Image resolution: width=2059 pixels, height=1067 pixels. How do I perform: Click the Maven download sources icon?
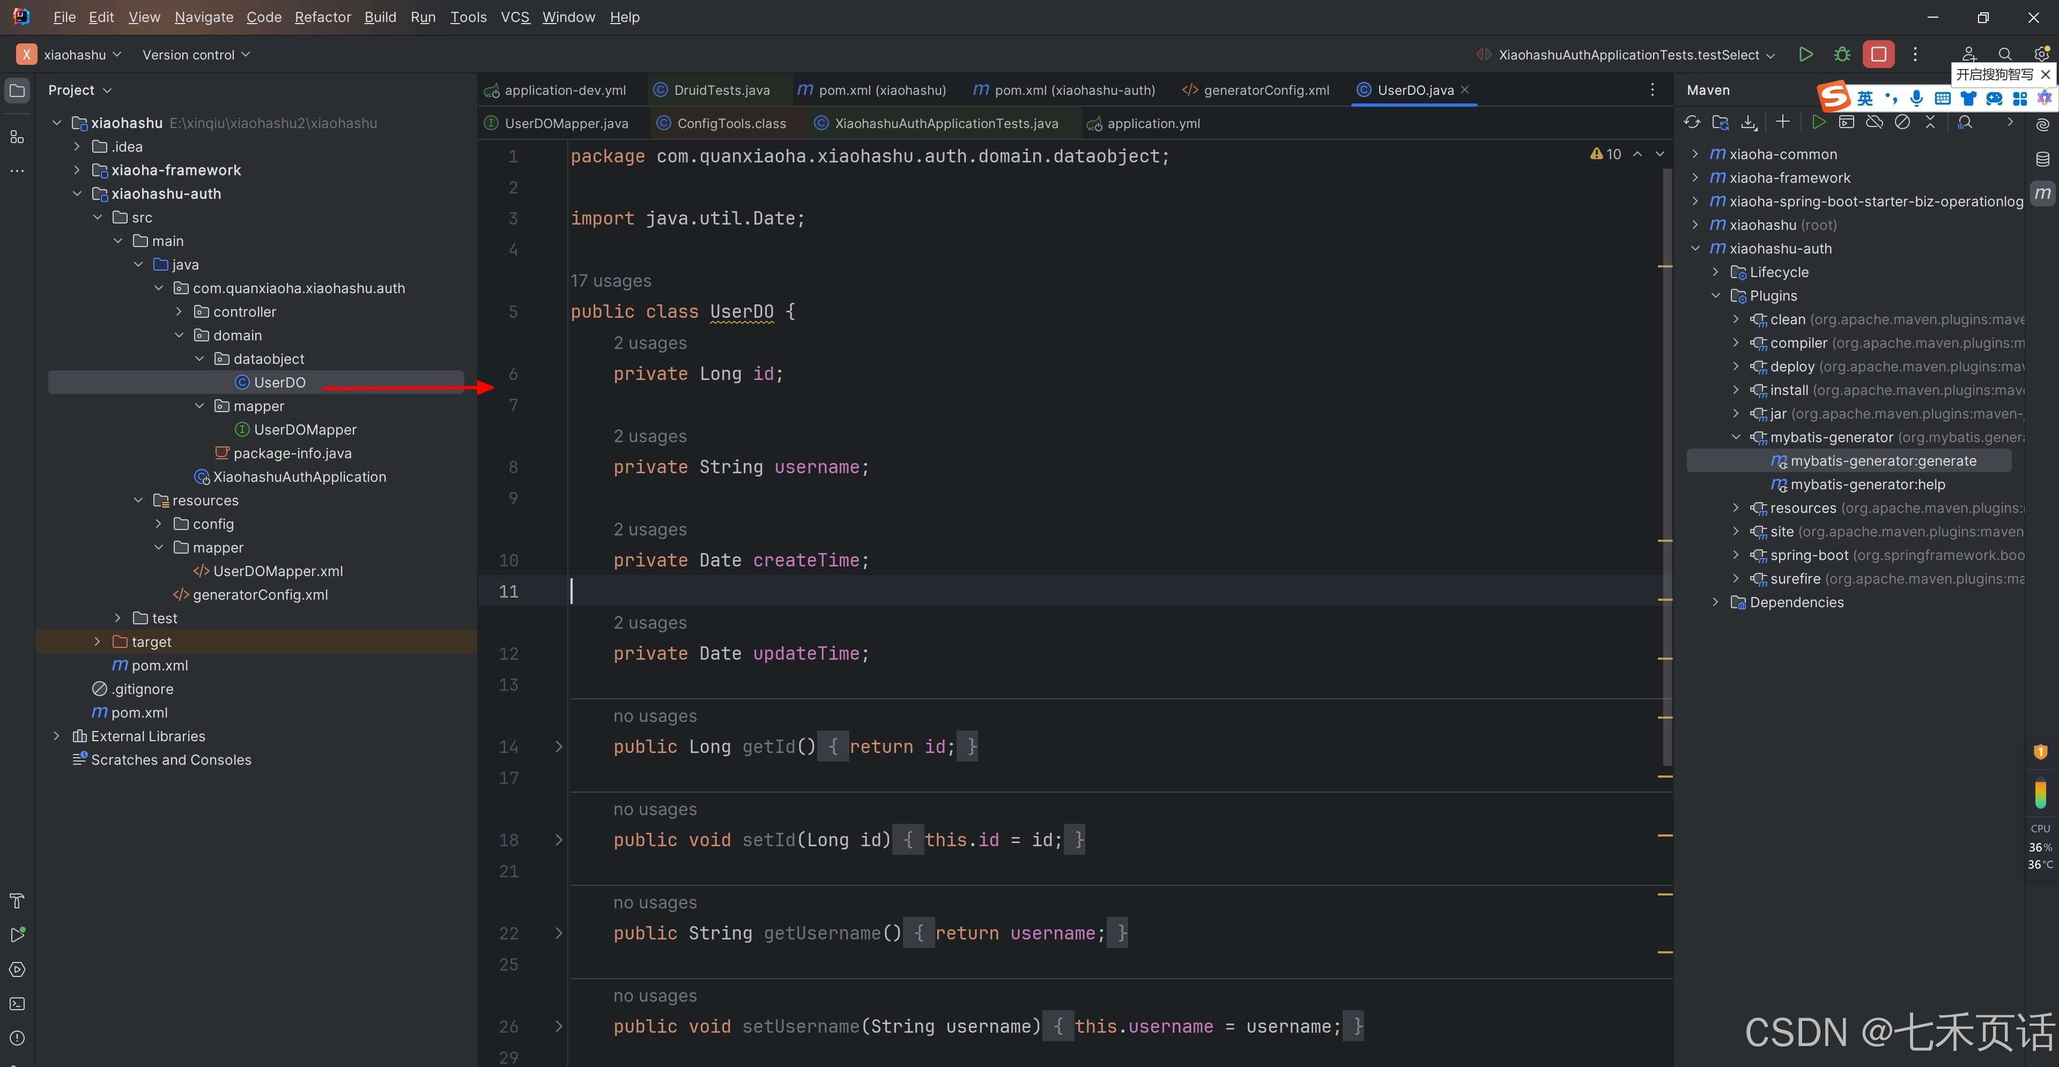pos(1749,122)
